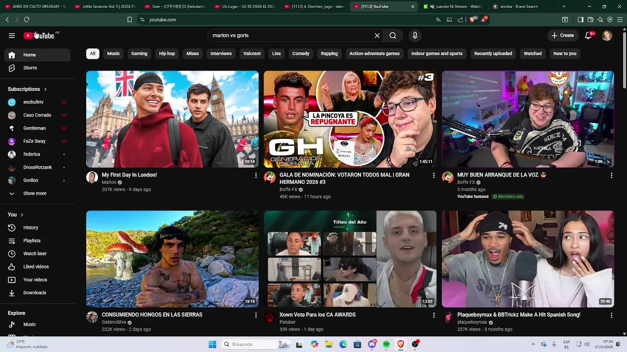This screenshot has height=352, width=627.
Task: Open the Caso Cerrado subscription
Action: 37,115
